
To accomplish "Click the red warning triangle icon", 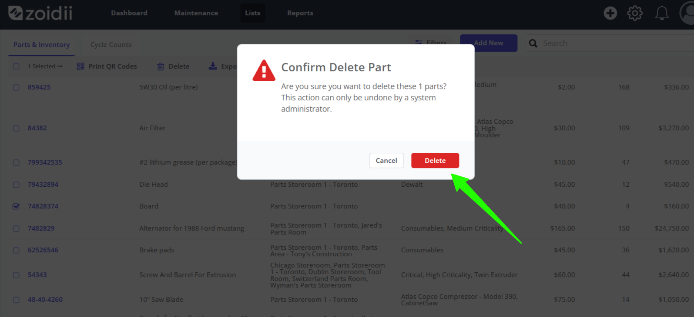I will [x=264, y=71].
